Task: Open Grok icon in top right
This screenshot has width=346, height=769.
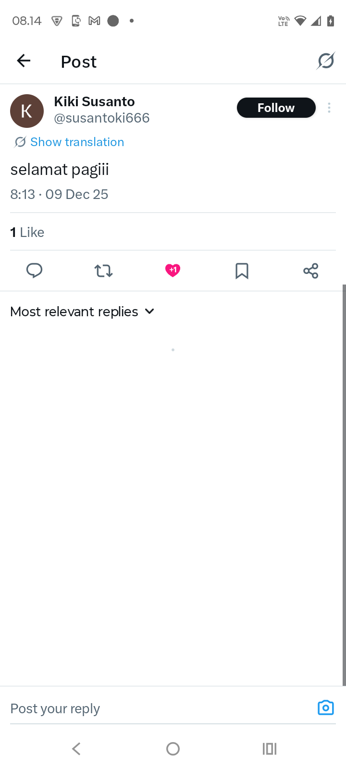Action: [325, 61]
